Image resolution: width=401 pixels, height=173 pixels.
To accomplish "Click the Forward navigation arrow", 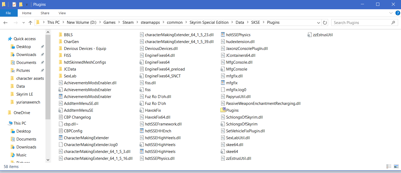I will pos(15,23).
